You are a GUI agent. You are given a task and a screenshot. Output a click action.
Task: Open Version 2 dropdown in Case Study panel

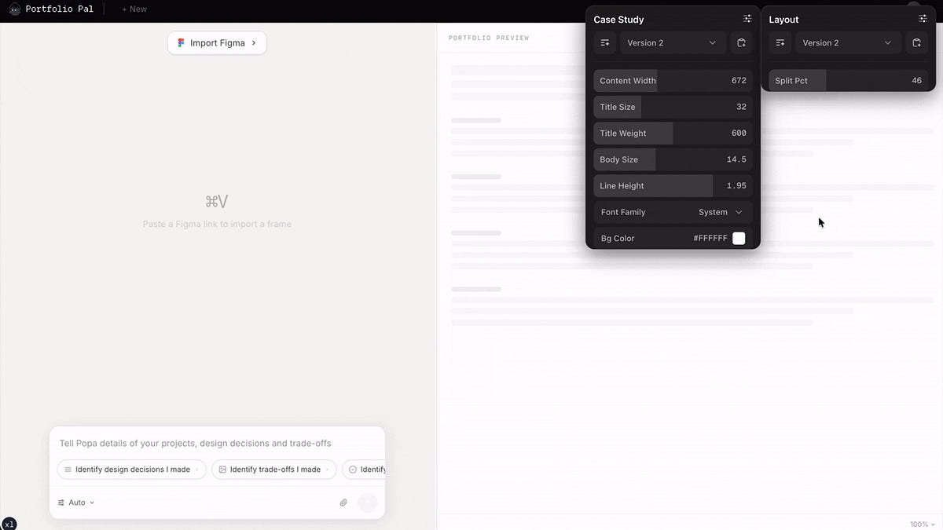coord(672,43)
